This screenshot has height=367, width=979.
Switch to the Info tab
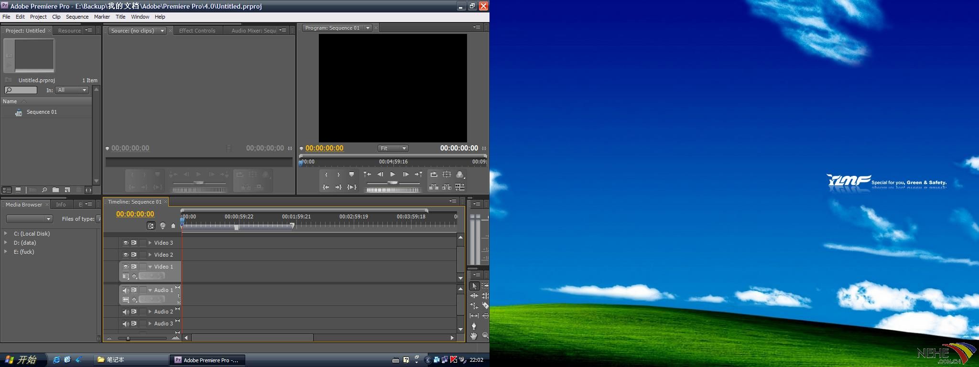point(61,205)
